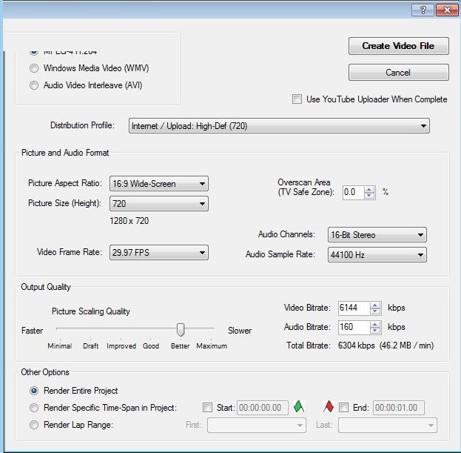Increase Video Bitrate with up arrow

point(375,304)
